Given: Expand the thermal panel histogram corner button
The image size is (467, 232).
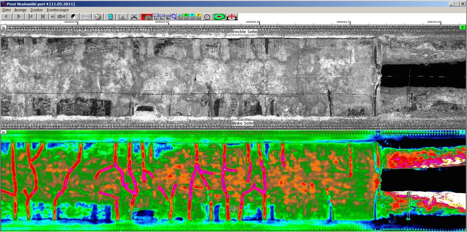Looking at the screenshot, I should click(x=4, y=132).
